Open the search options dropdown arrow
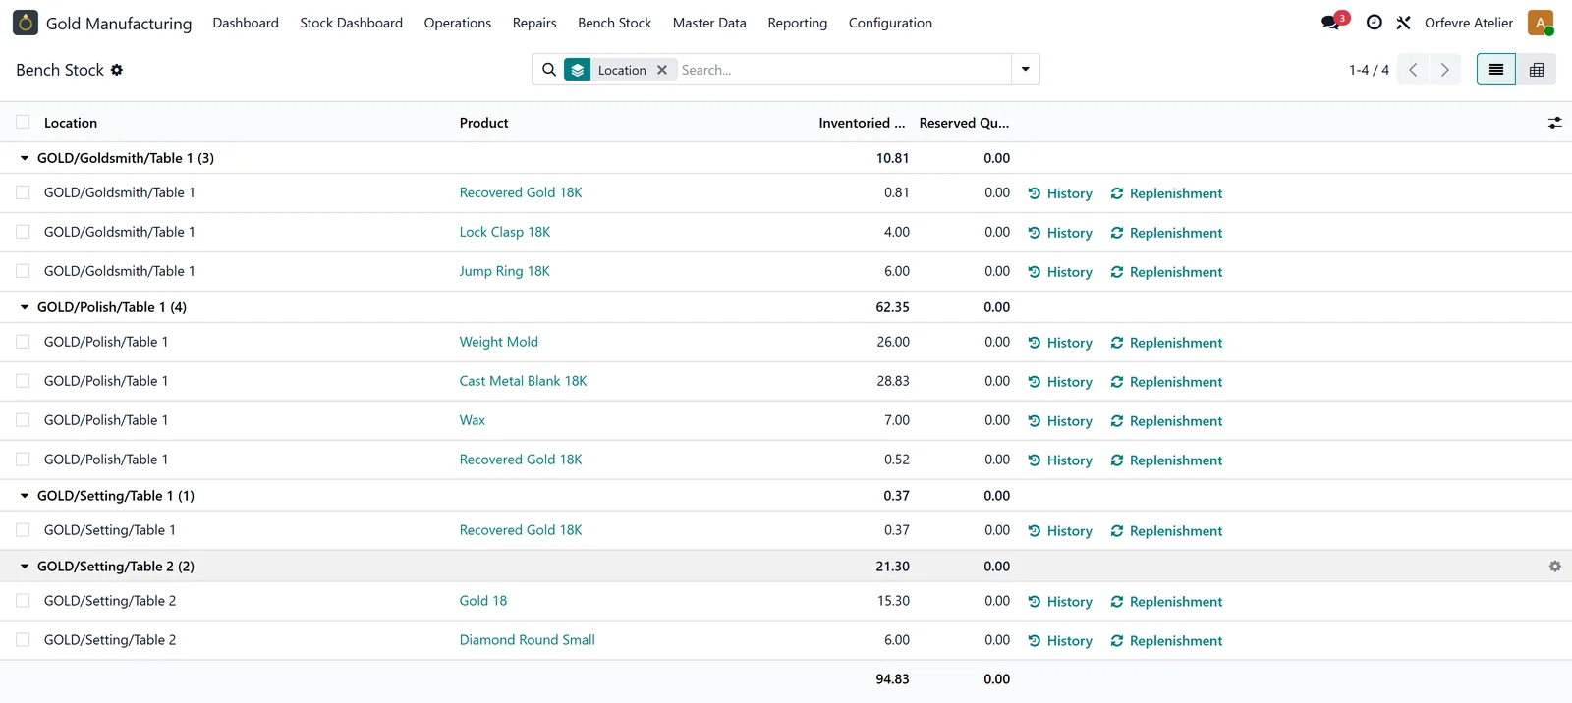Screen dimensions: 1572x703 click(x=1026, y=70)
